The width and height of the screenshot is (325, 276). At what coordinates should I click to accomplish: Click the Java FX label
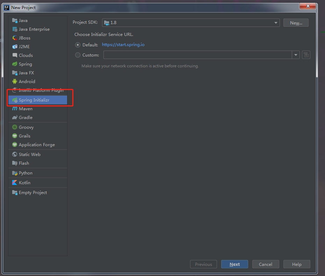(x=26, y=73)
